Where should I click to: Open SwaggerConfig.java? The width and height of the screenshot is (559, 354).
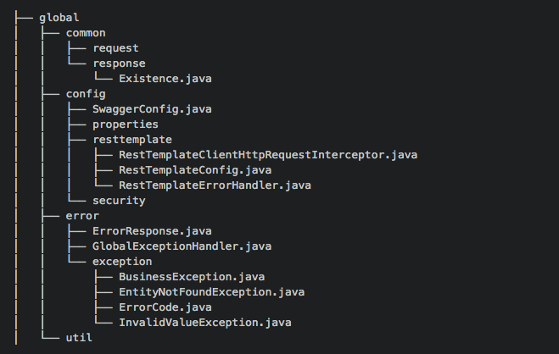point(152,109)
